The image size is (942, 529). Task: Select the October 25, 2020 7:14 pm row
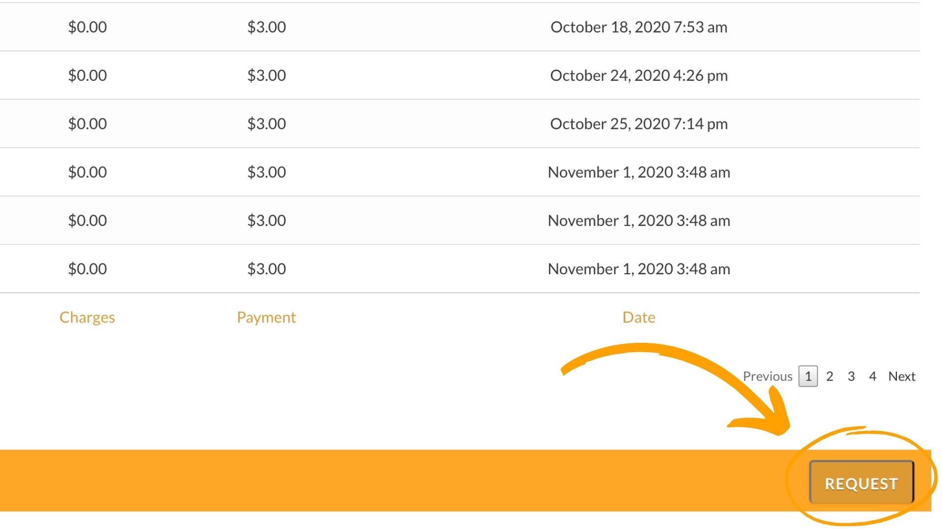click(x=460, y=124)
